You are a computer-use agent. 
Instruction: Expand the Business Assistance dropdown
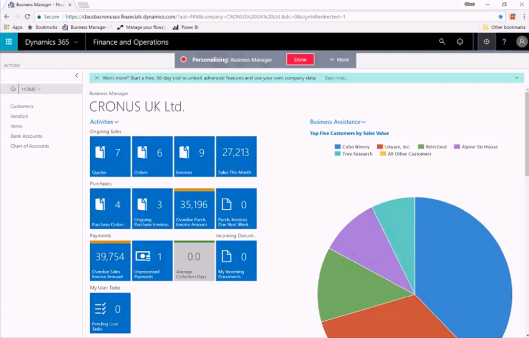pos(337,122)
